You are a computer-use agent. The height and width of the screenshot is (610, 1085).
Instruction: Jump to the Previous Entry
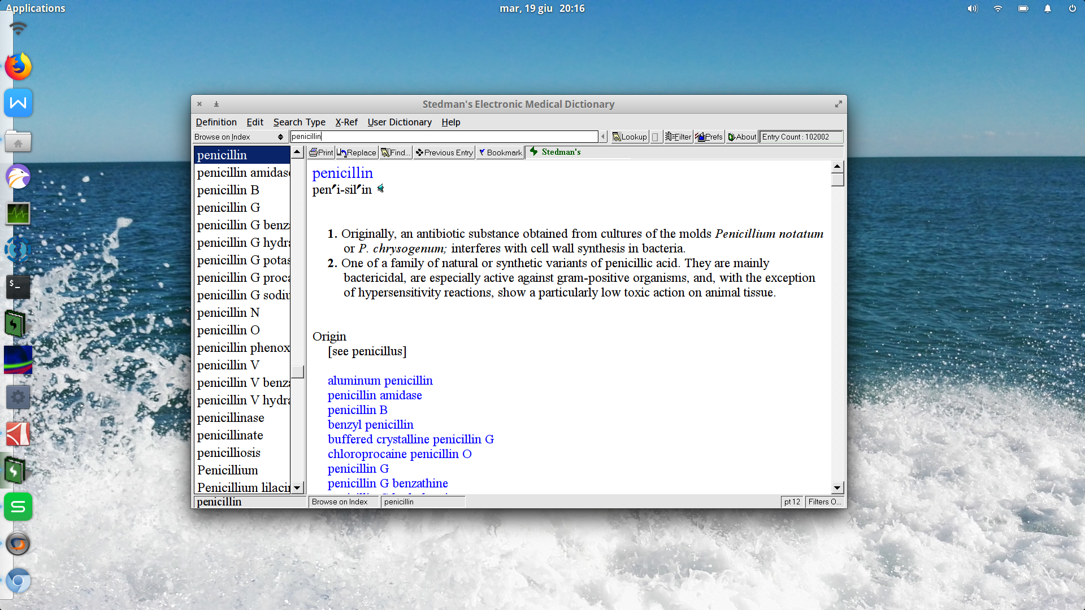pos(444,152)
